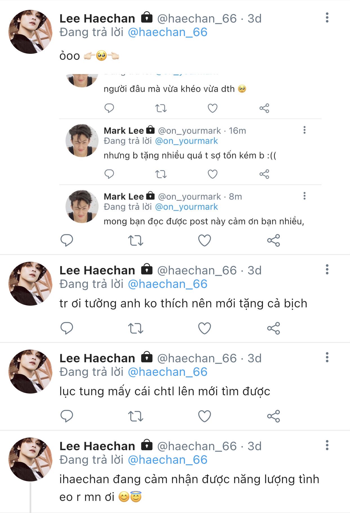Open more options on the "ỏoo" tweet
Screen dimensions: 350x513
coord(327,18)
